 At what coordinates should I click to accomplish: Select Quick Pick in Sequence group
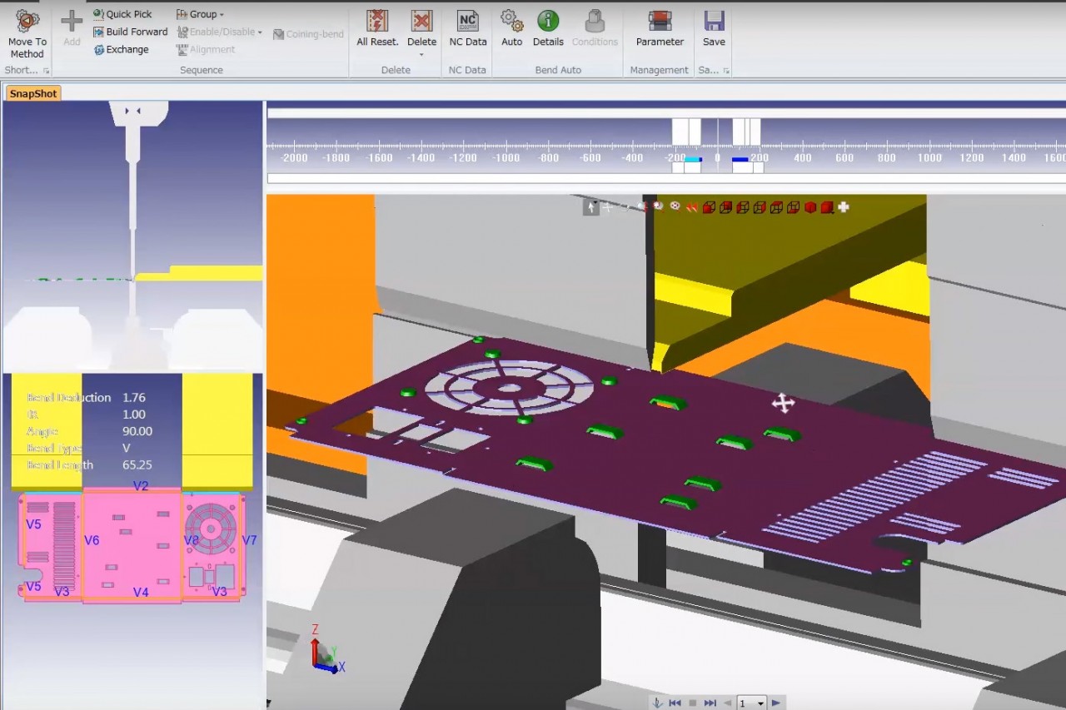click(122, 14)
